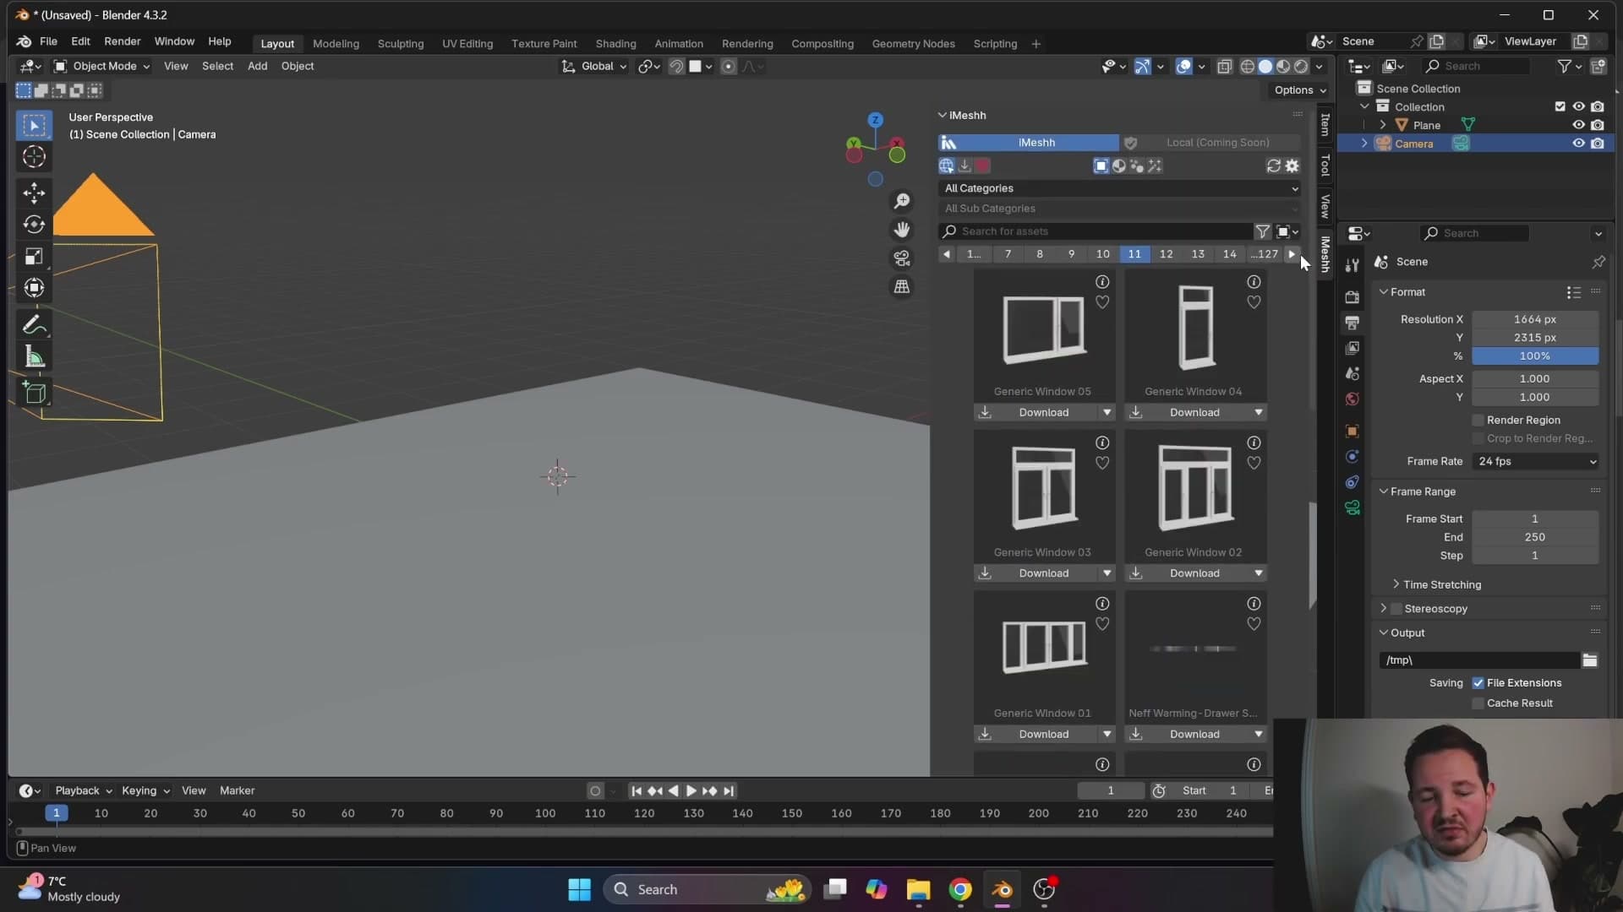Screen dimensions: 1623x912
Task: Disable Plane in renders via camera icon
Action: [1597, 125]
